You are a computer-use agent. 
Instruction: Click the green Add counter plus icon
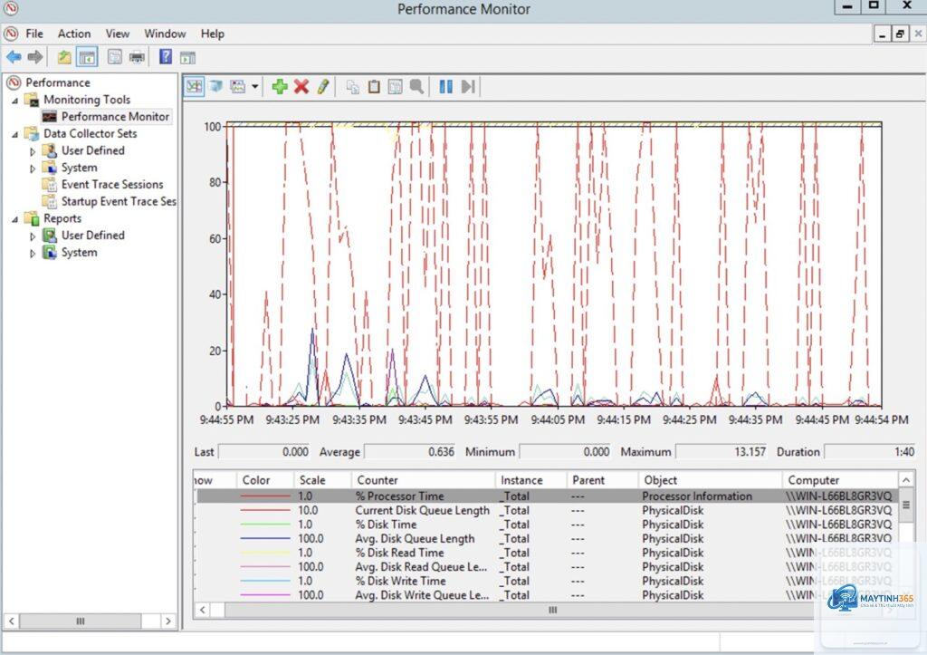coord(280,87)
